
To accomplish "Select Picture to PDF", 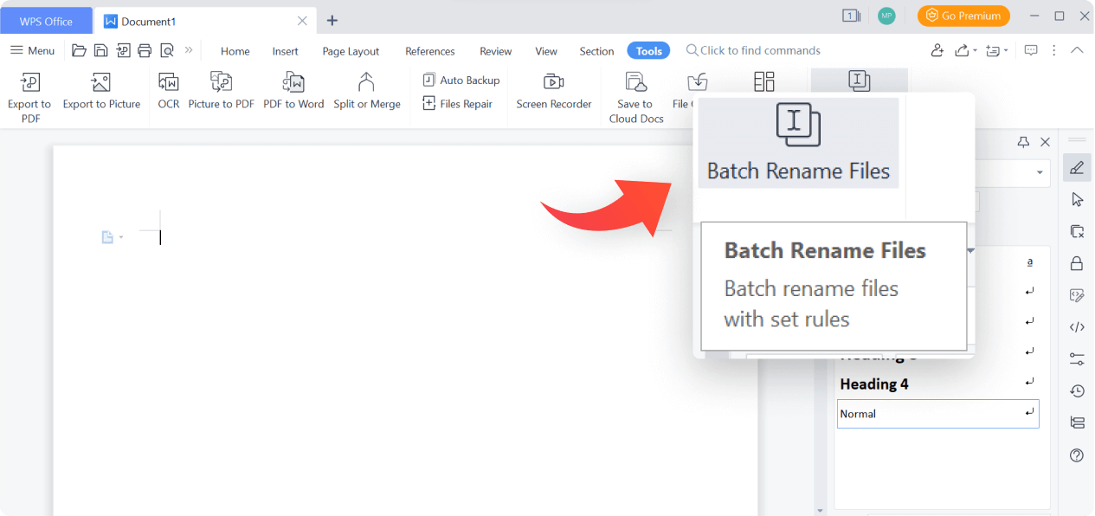I will [x=221, y=89].
